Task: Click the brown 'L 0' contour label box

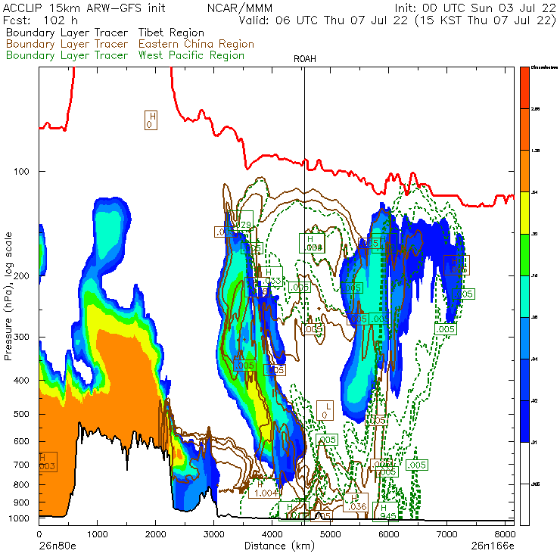Action: click(x=325, y=410)
